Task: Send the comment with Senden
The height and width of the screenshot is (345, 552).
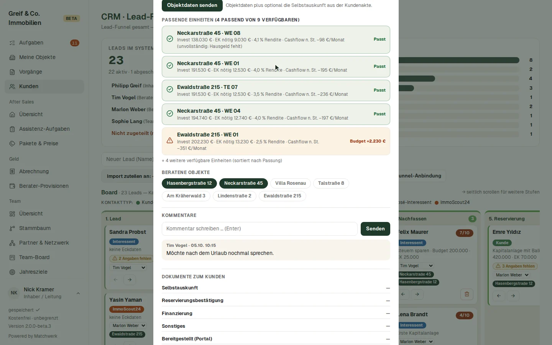Action: click(x=375, y=229)
